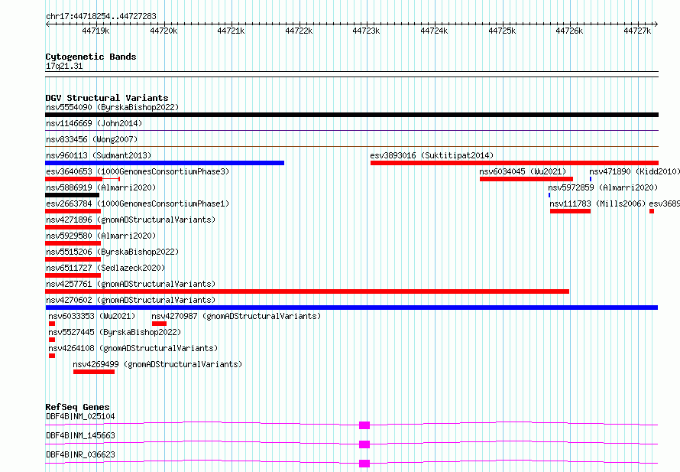The image size is (680, 472).
Task: Click nsv4271896 (gnomADStructuralVariants) label
Action: [x=131, y=220]
